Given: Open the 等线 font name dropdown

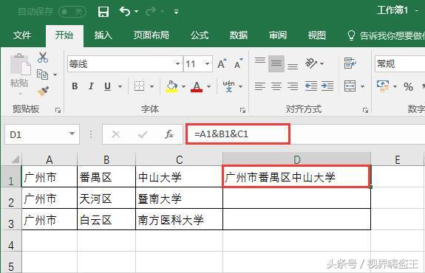Looking at the screenshot, I should [177, 64].
